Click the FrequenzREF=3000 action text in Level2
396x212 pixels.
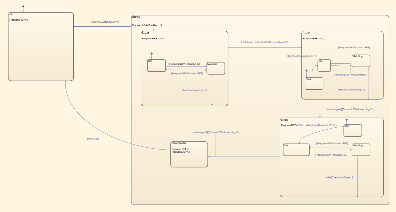313,39
